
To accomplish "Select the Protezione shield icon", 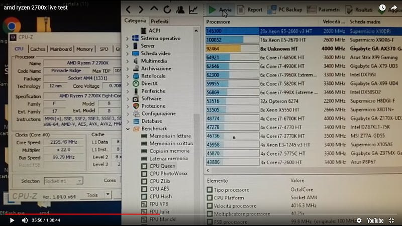I will coord(136,106).
